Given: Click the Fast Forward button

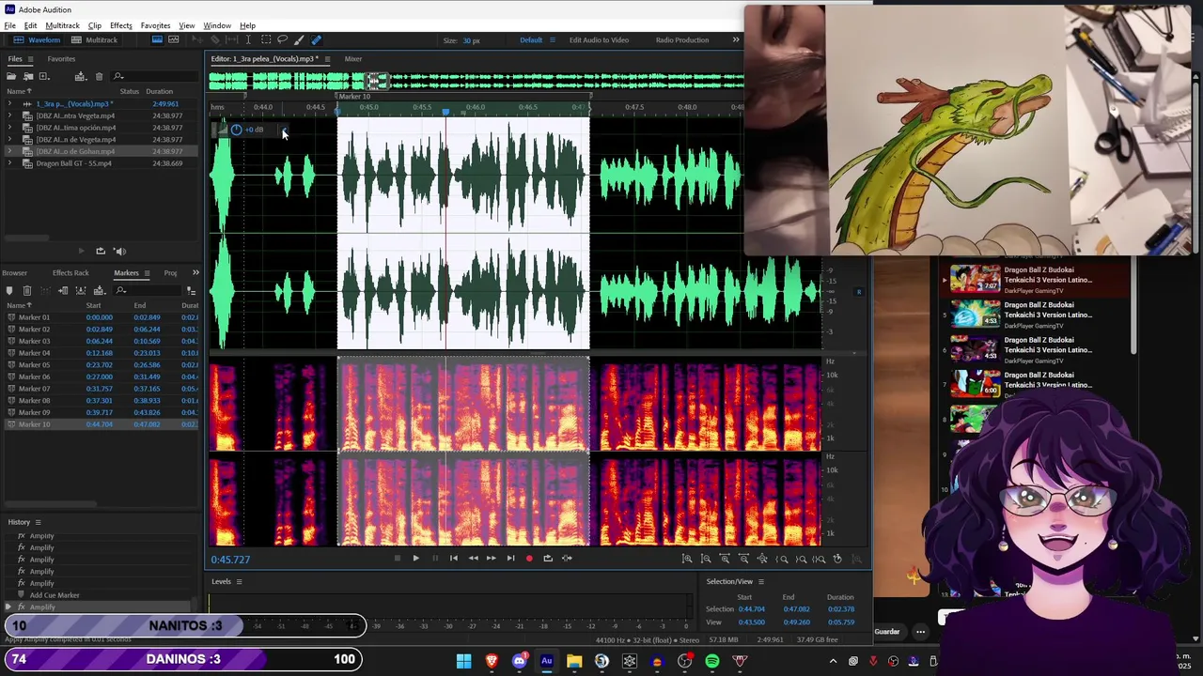Looking at the screenshot, I should (491, 558).
